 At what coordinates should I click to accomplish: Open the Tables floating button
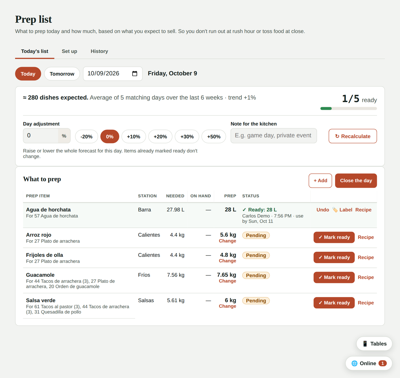374,344
